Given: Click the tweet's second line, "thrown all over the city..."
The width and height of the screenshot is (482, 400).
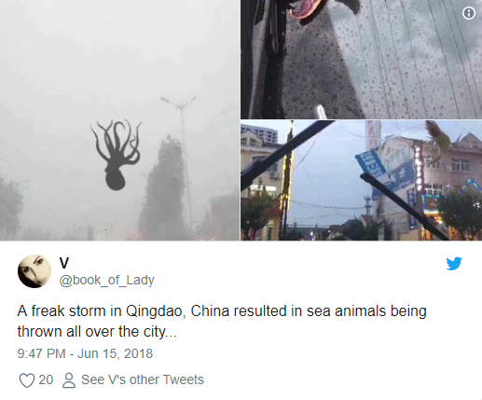Looking at the screenshot, I should click(97, 332).
